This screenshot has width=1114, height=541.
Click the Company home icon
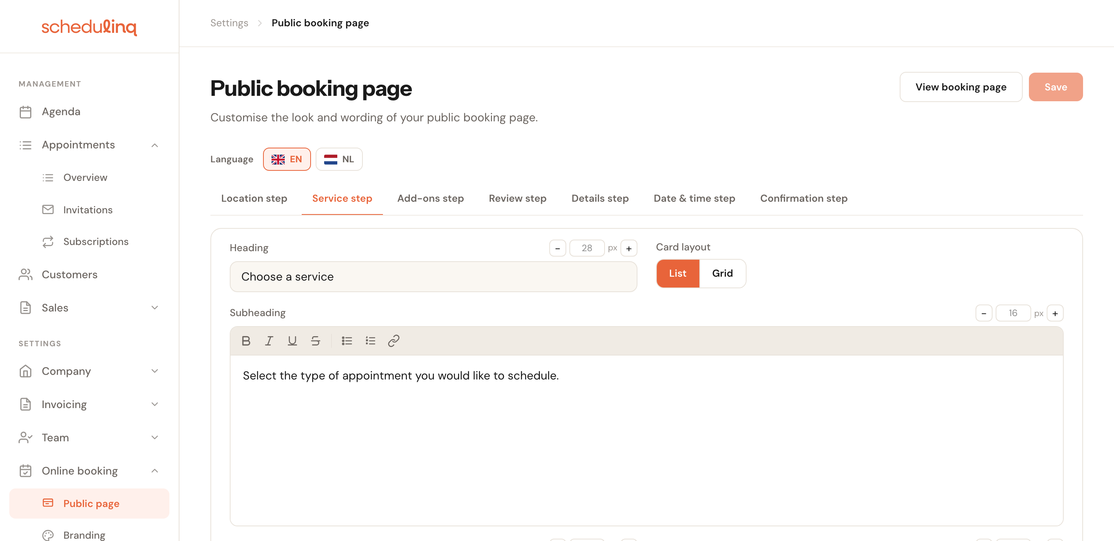26,371
